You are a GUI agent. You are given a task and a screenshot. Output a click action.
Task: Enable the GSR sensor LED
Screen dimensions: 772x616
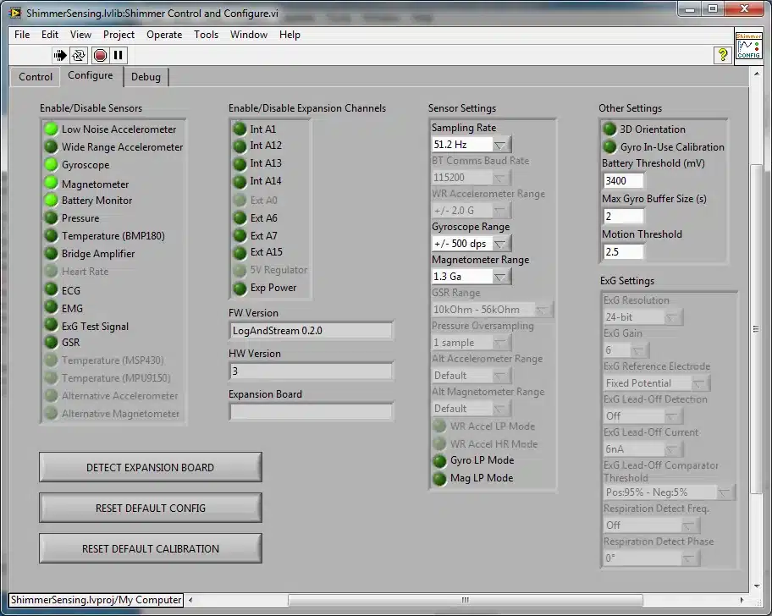coord(51,342)
